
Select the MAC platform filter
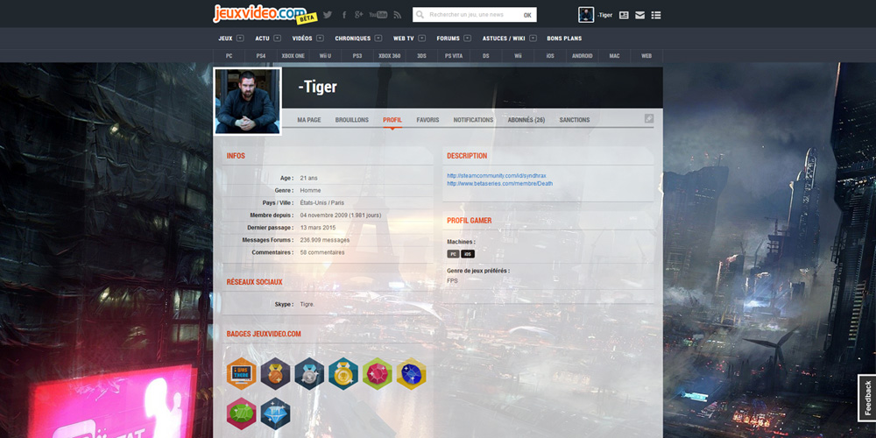tap(615, 56)
